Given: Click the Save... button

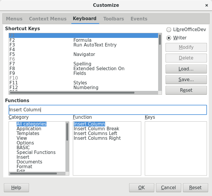Looking at the screenshot, I should (186, 80).
